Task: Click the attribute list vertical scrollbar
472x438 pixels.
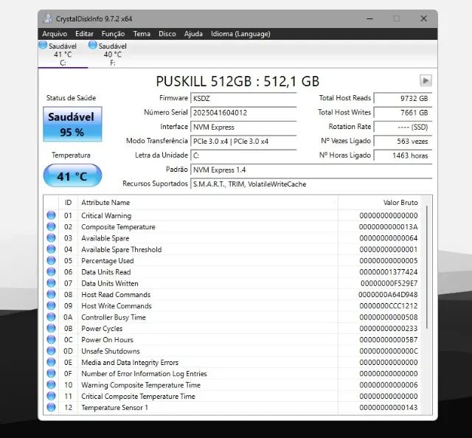Action: pyautogui.click(x=426, y=268)
